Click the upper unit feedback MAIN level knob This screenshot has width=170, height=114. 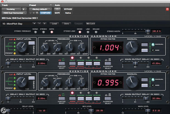point(45,48)
